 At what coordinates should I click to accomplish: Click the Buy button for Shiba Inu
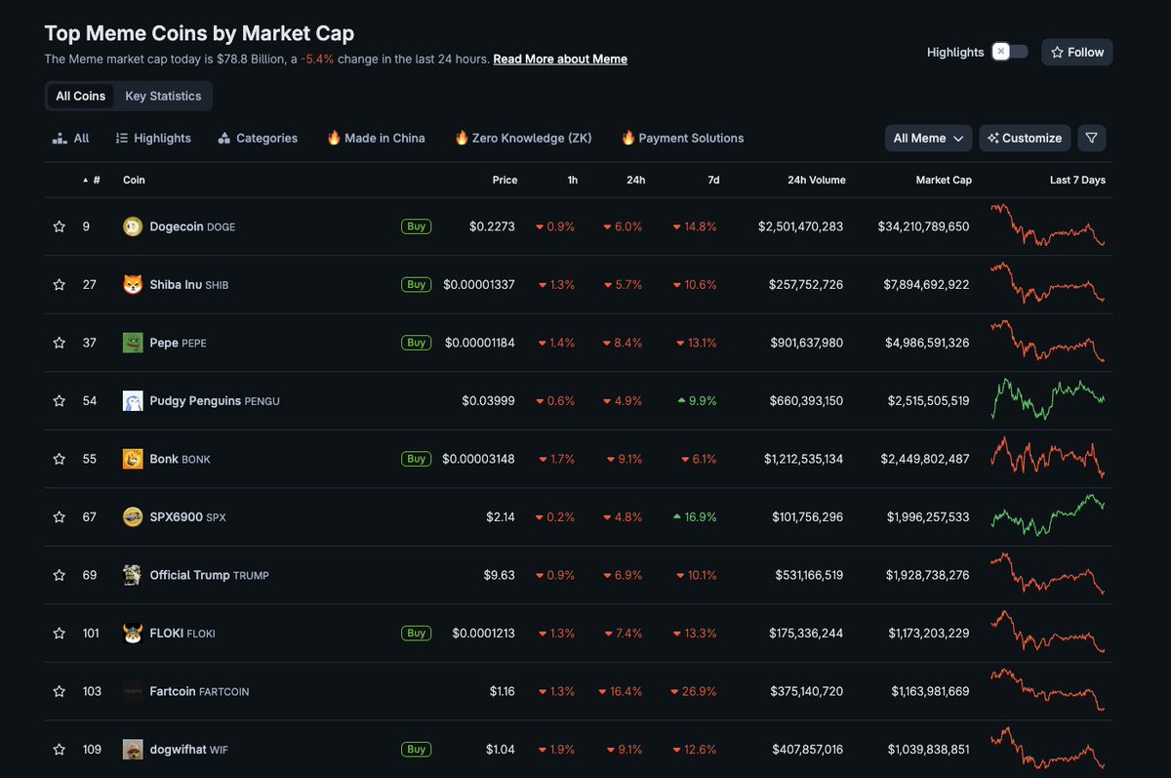417,285
